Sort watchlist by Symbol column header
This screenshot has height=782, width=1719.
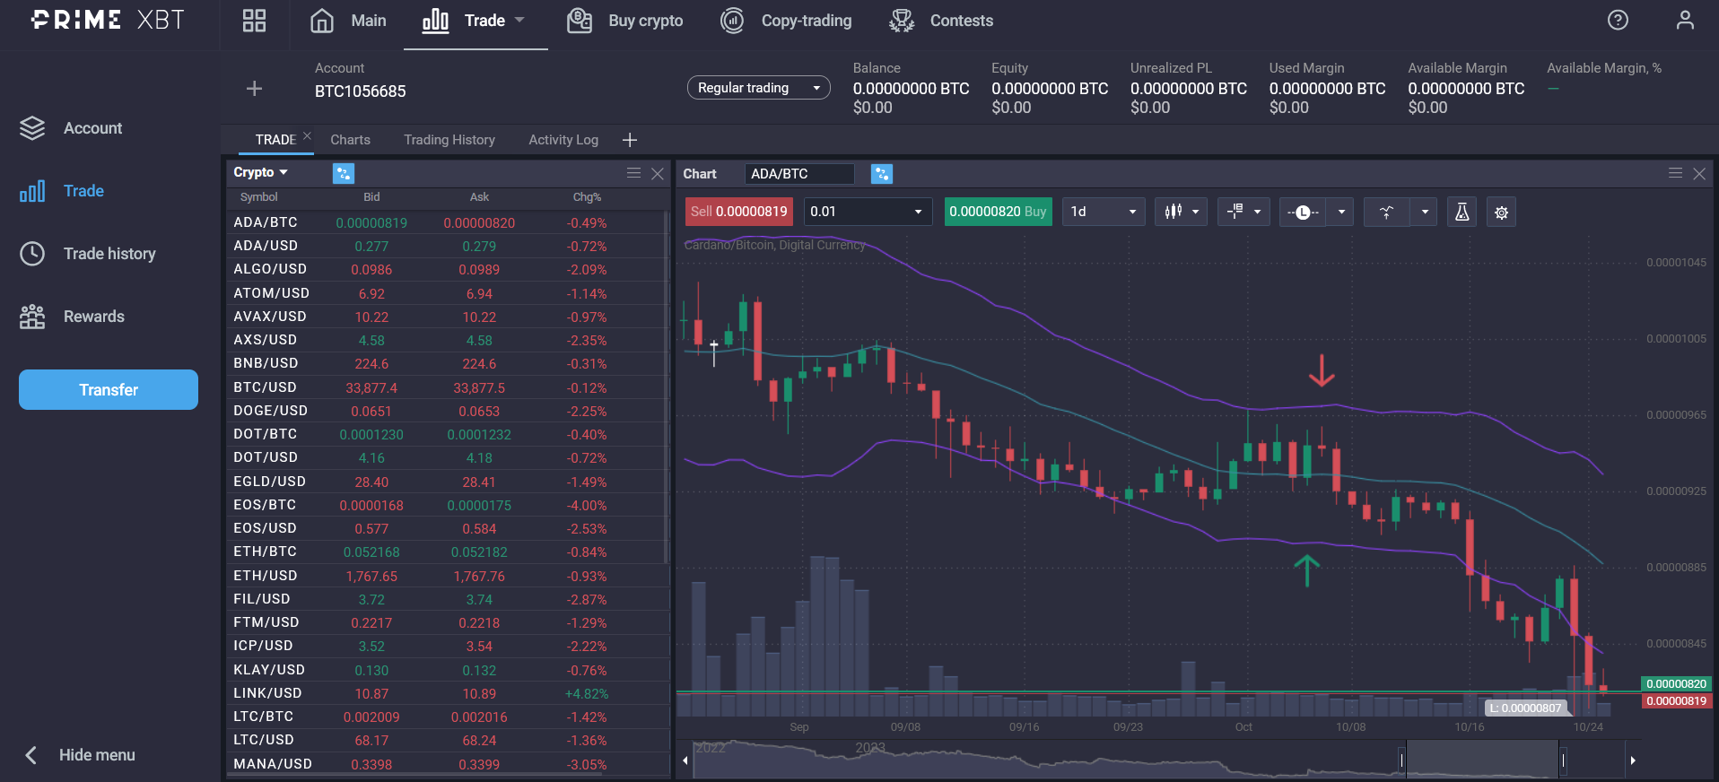[x=258, y=197]
